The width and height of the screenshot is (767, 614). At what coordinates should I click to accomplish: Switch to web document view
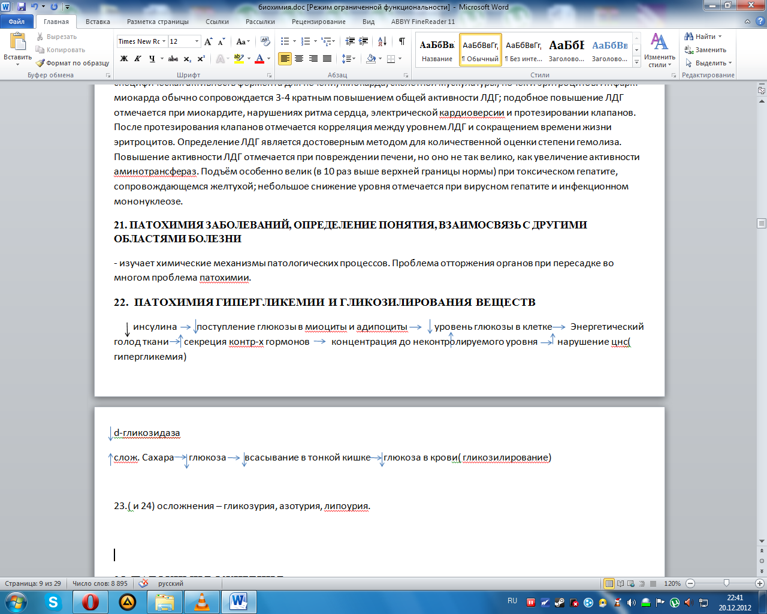tap(632, 583)
